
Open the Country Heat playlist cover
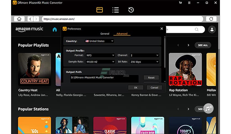pyautogui.click(x=35, y=69)
